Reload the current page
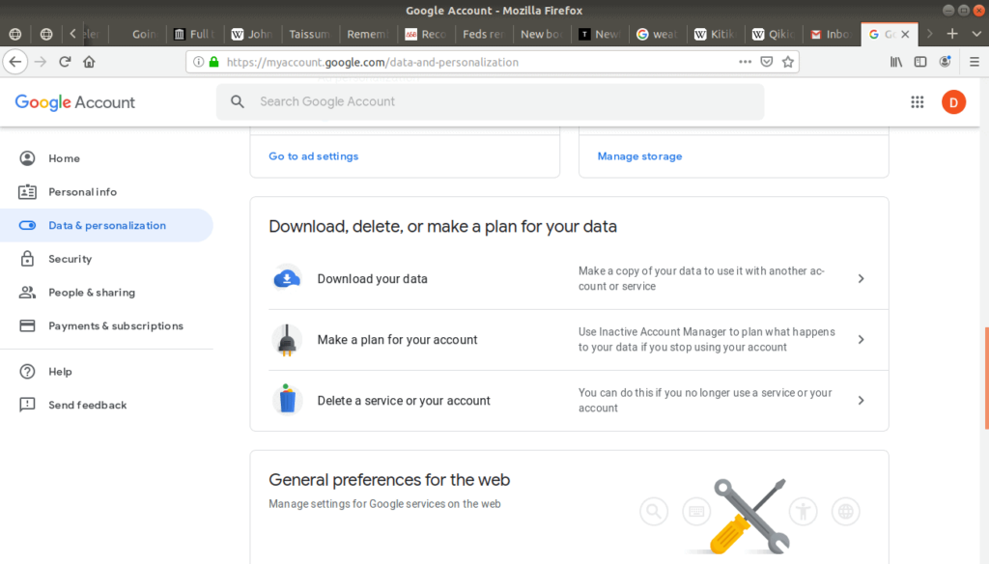Image resolution: width=989 pixels, height=564 pixels. click(65, 62)
